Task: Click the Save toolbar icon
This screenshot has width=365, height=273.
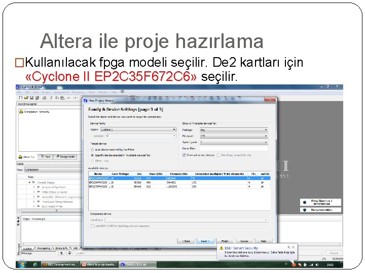Action: [31, 98]
